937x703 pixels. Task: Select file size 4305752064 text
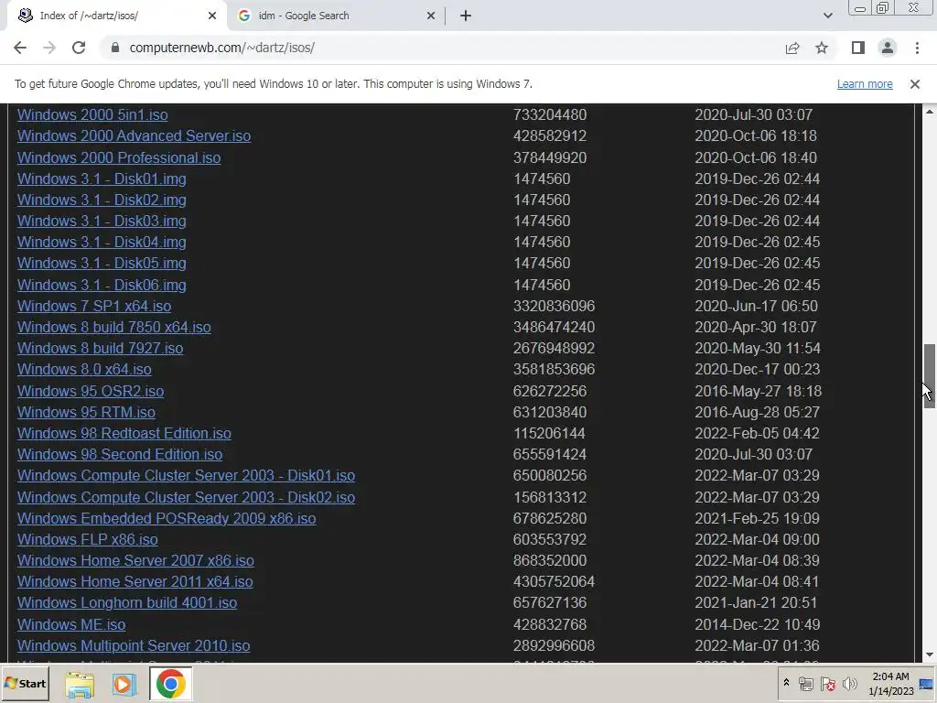[x=554, y=581]
